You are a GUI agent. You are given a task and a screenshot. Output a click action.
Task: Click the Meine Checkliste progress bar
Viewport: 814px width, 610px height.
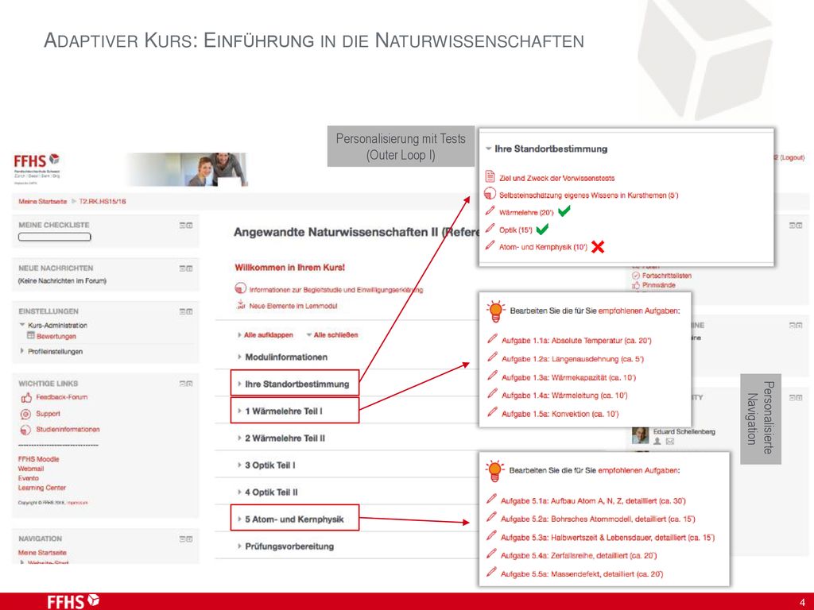tap(55, 237)
